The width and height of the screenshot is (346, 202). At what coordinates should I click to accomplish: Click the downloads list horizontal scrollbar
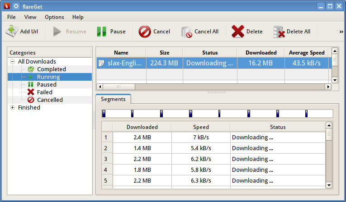(x=213, y=86)
